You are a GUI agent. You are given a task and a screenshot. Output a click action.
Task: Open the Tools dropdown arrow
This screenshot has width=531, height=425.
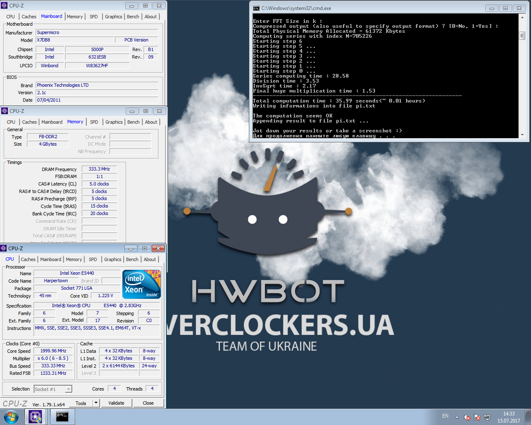tap(96, 403)
